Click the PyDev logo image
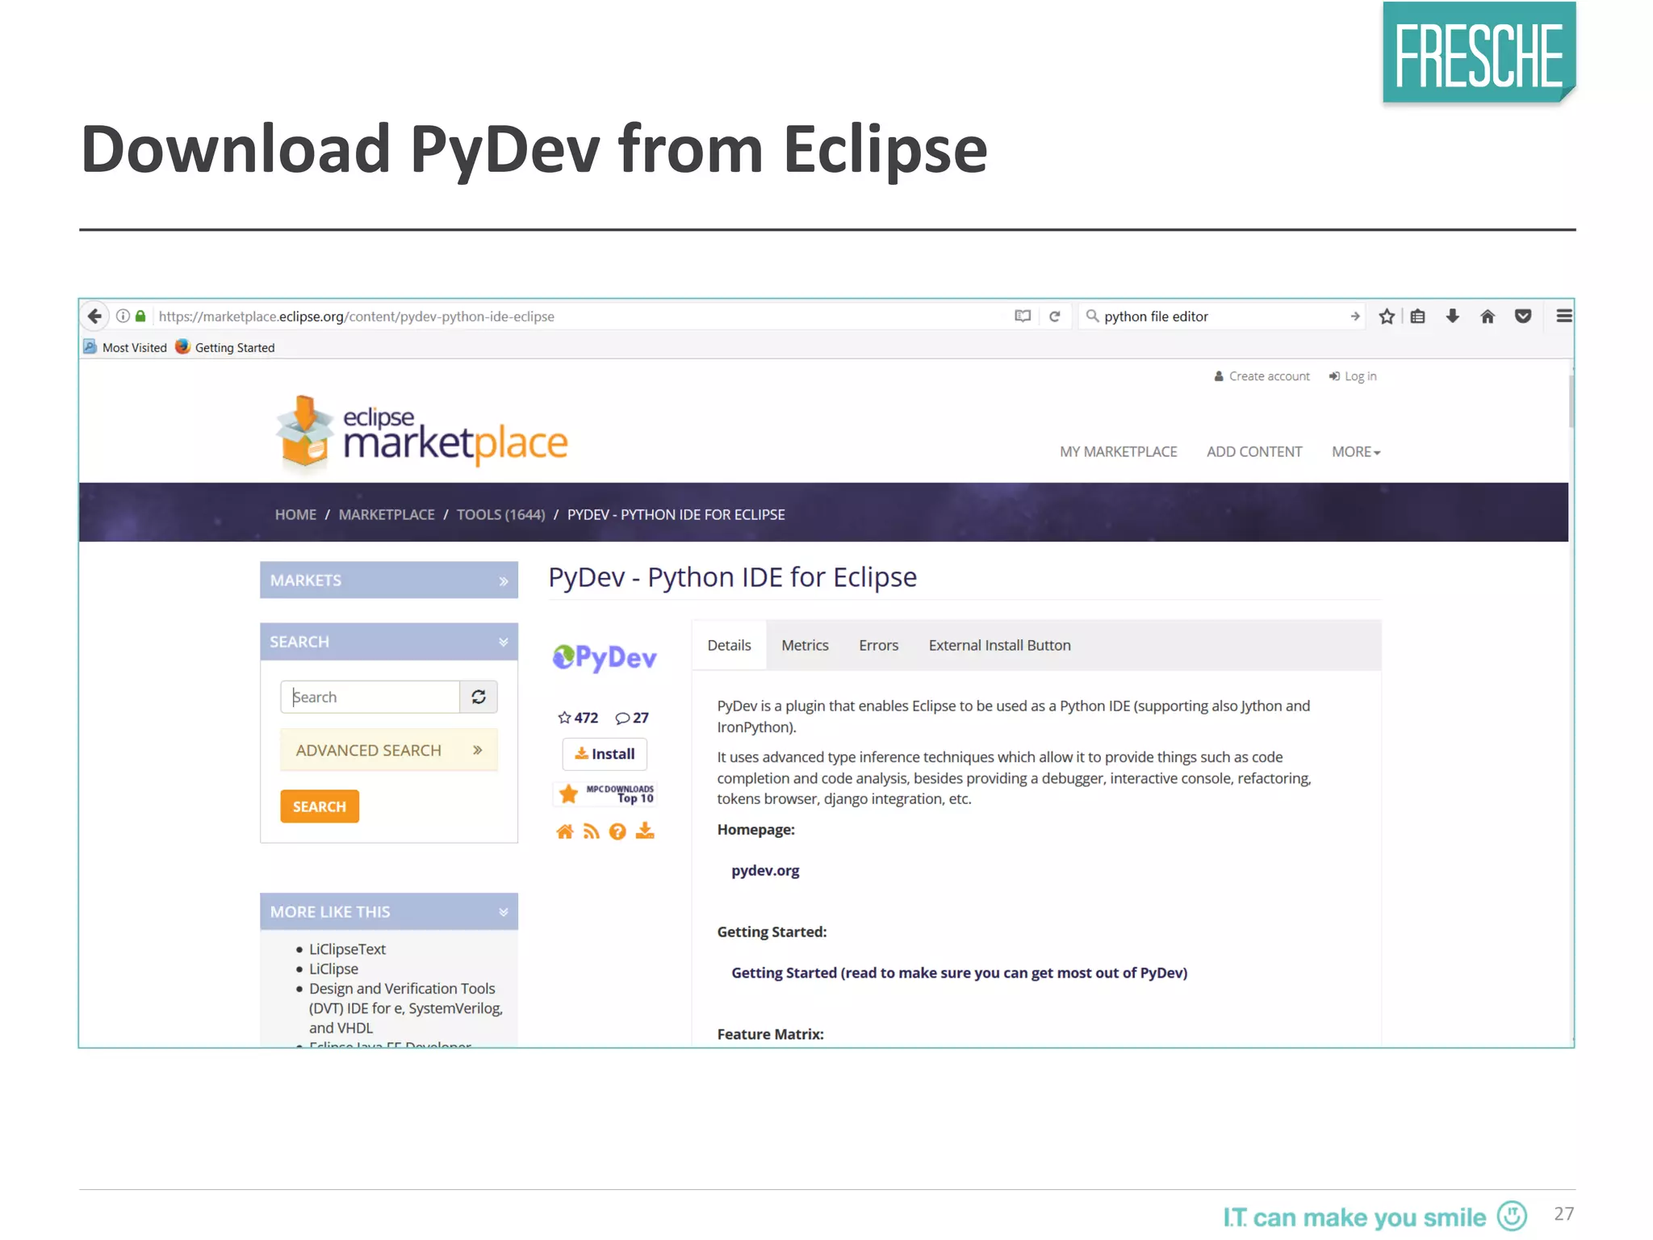Viewport: 1653px width, 1240px height. 605,657
